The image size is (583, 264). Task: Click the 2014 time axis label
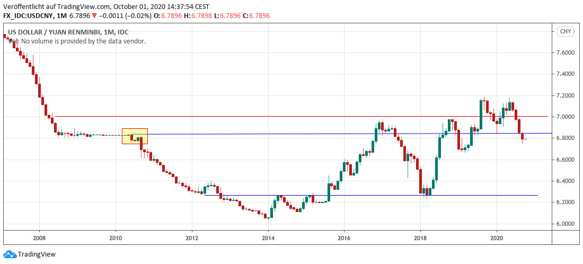coord(268,237)
